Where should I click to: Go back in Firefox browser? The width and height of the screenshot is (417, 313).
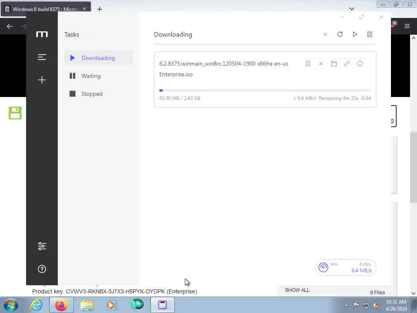[x=10, y=26]
